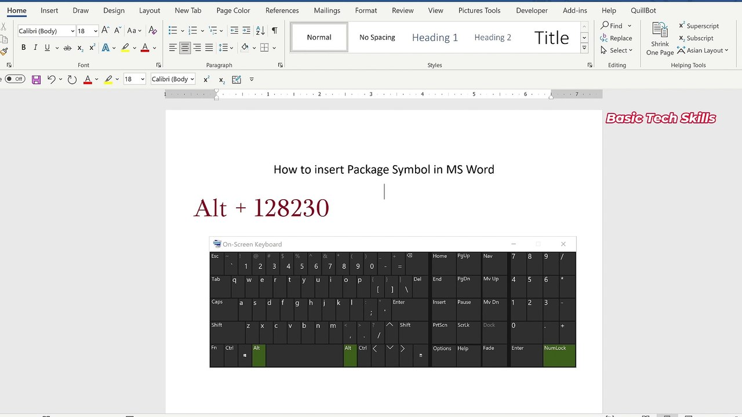Open the Layout tab
Image resolution: width=742 pixels, height=417 pixels.
click(x=150, y=10)
